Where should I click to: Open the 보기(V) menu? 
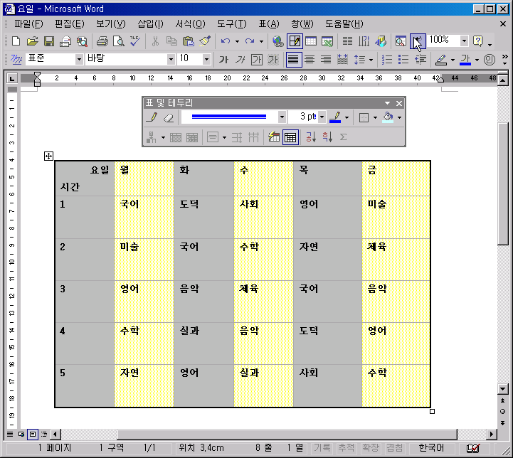click(110, 24)
